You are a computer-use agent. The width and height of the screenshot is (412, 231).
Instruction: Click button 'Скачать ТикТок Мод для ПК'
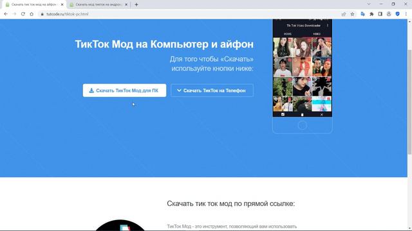(x=124, y=90)
